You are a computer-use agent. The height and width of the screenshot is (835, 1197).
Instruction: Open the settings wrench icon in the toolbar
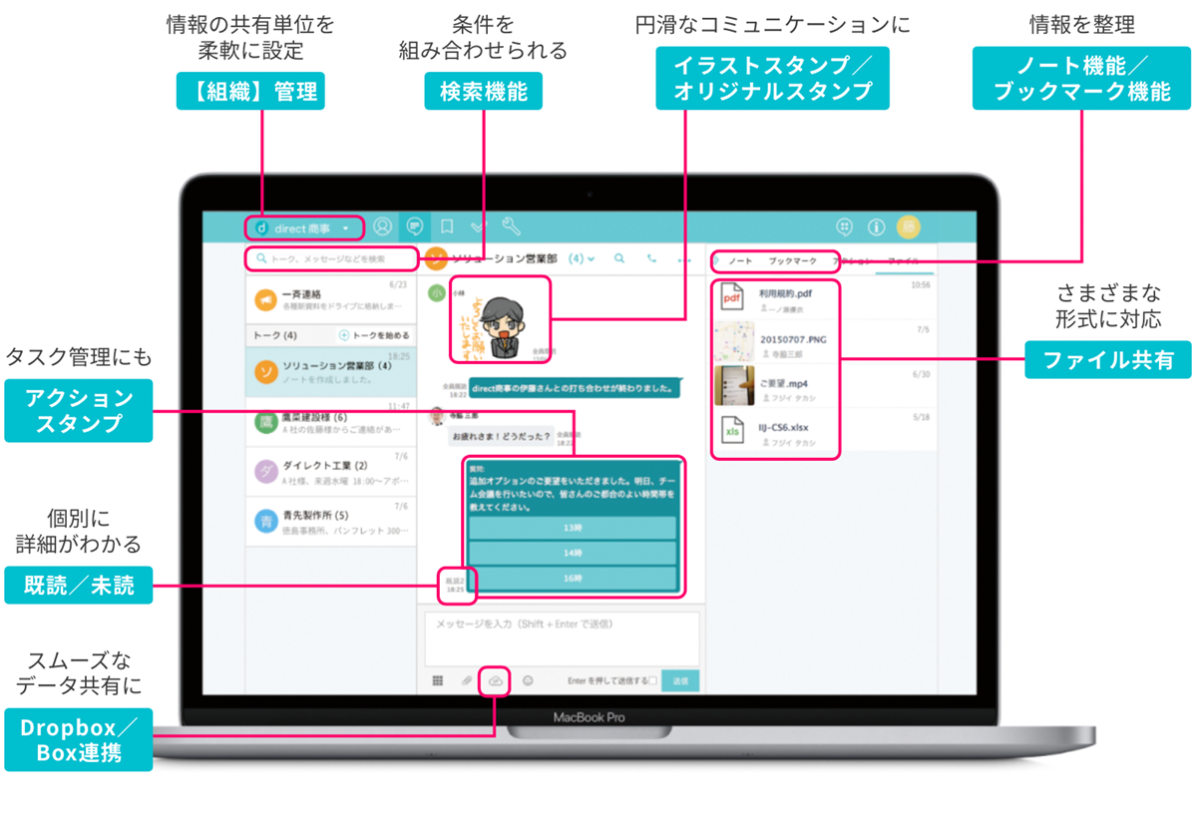tap(512, 226)
